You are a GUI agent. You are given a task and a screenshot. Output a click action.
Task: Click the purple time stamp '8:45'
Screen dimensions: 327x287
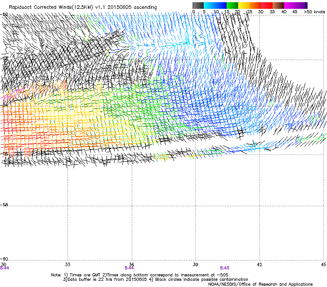[x=224, y=268]
